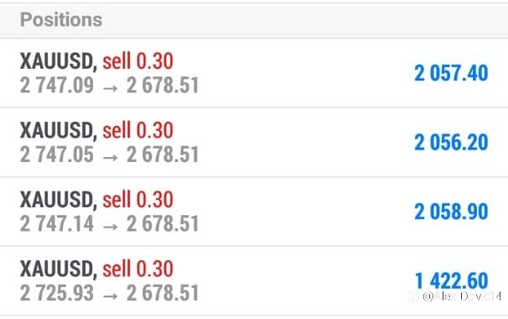Open the position with profit 2 058.90
This screenshot has width=508, height=319.
(254, 212)
